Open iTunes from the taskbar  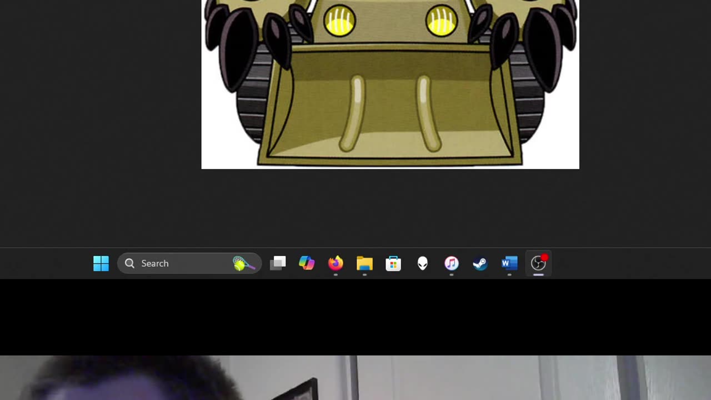point(452,263)
